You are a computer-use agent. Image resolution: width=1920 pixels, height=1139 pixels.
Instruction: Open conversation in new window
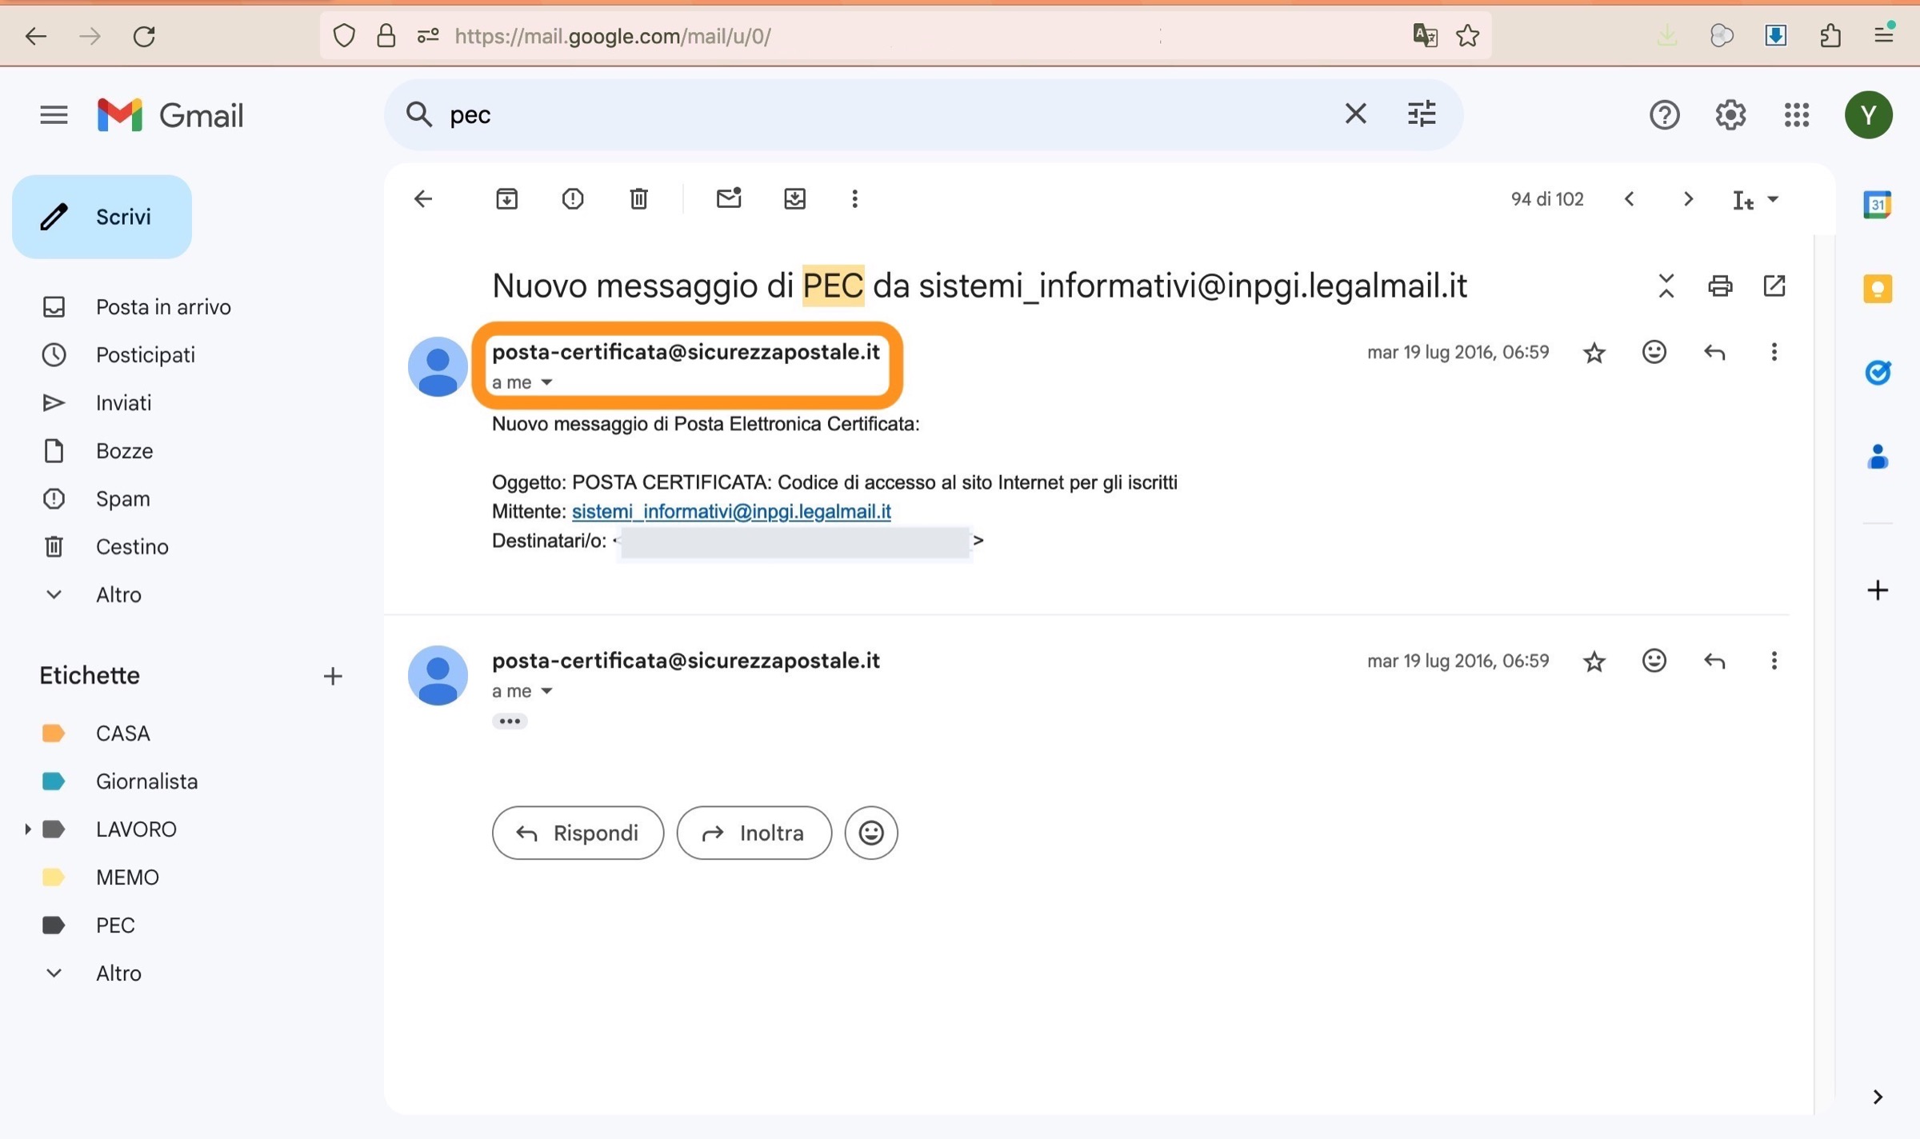[x=1774, y=286]
